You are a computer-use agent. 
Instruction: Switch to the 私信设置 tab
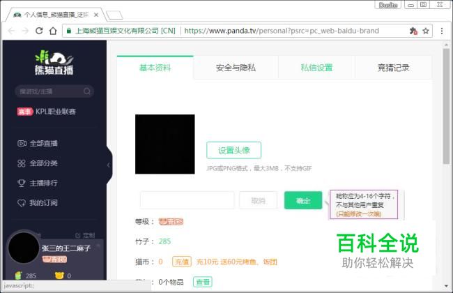point(316,68)
